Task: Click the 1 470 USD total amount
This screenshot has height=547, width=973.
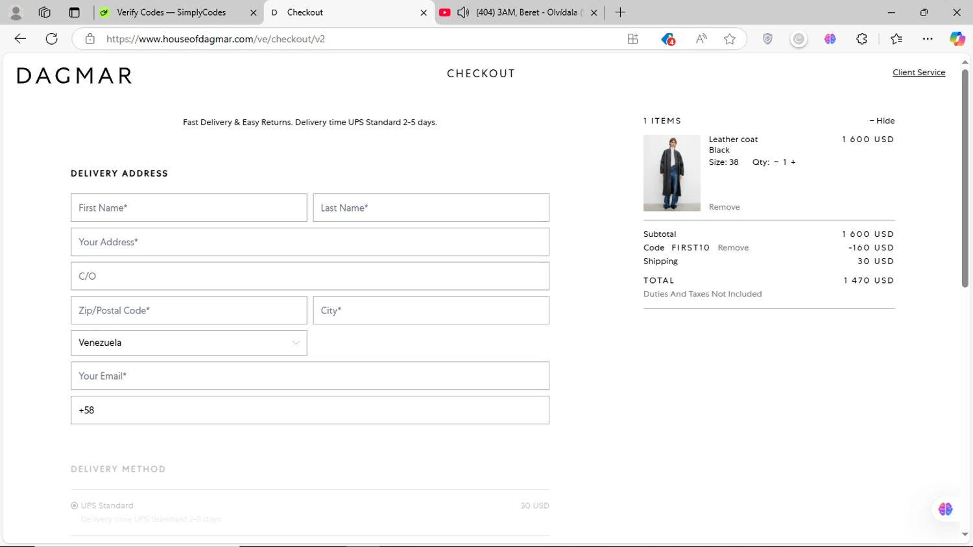Action: pos(869,280)
